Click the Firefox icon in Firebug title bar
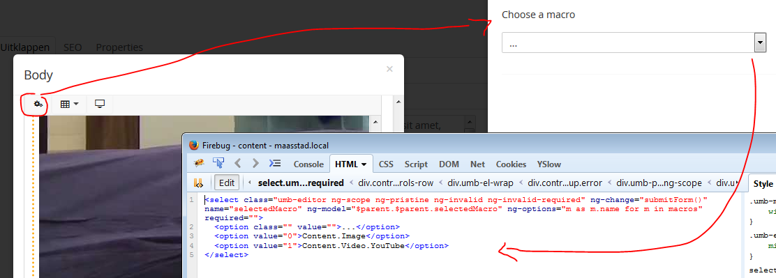 click(193, 145)
